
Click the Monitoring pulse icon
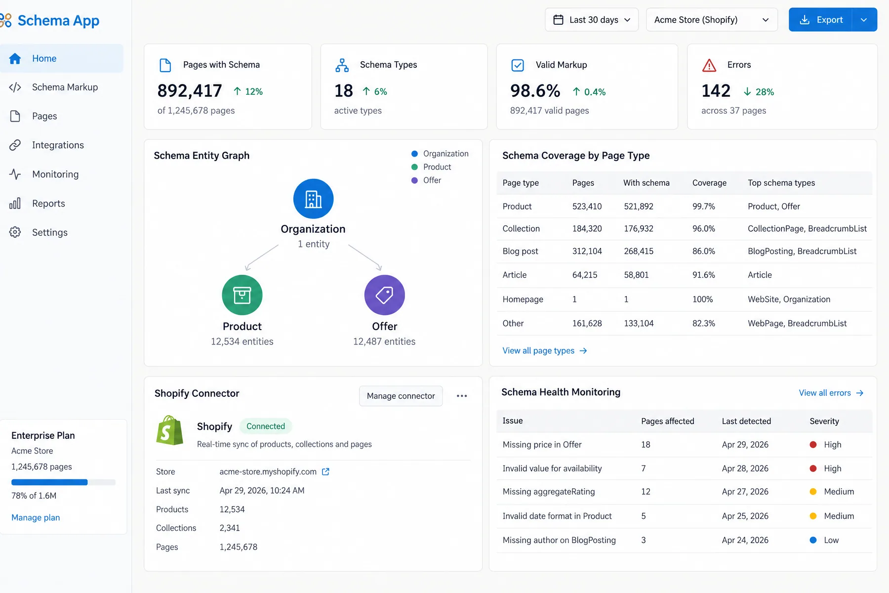15,174
